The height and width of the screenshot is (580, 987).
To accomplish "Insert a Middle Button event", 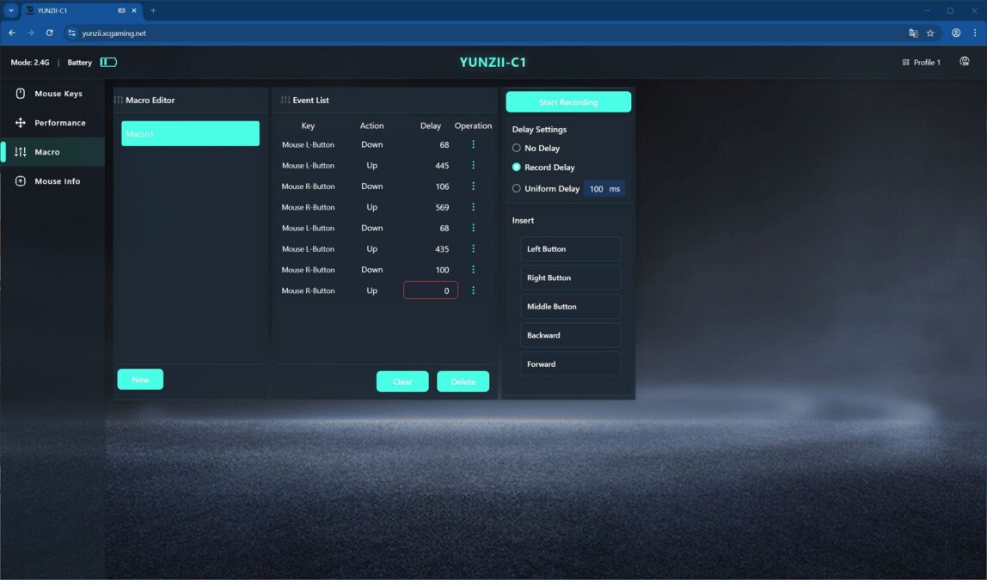I will click(x=570, y=307).
